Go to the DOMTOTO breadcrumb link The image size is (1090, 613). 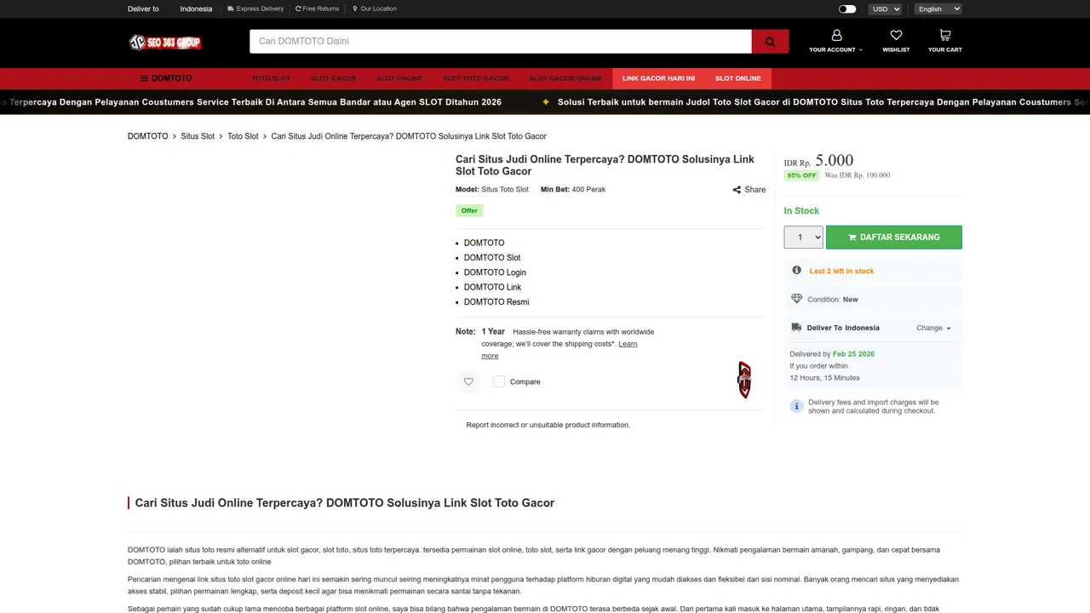click(x=148, y=136)
